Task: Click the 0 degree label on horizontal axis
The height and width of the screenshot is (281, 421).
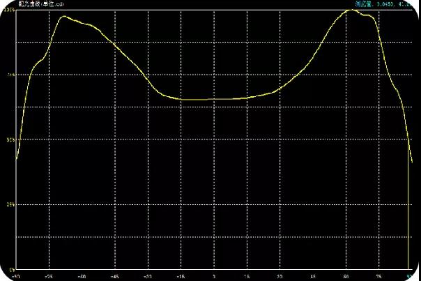Action: pyautogui.click(x=213, y=275)
